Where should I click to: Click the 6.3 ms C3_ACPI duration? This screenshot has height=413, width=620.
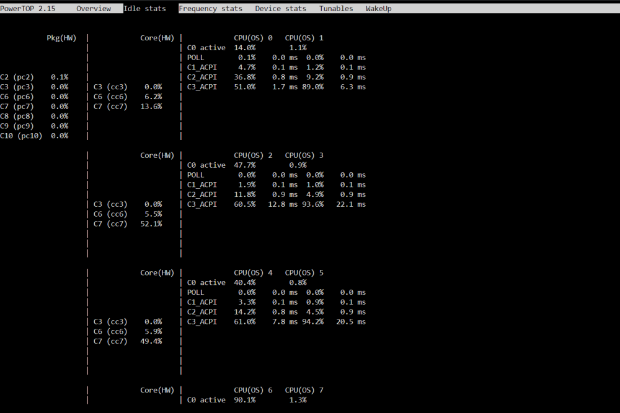pos(353,87)
